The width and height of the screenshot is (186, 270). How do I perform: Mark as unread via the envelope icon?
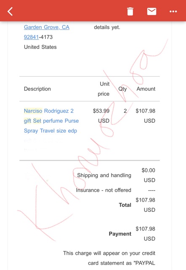point(151,11)
